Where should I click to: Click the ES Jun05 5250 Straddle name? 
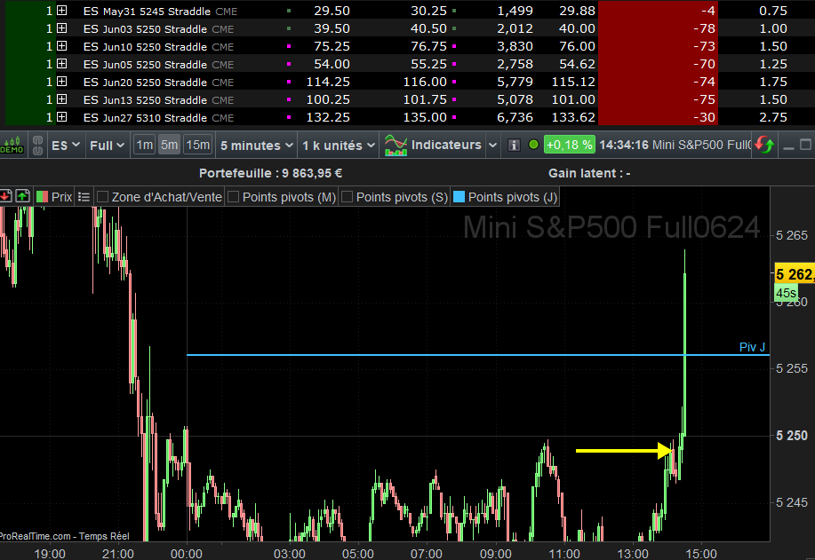pyautogui.click(x=145, y=65)
